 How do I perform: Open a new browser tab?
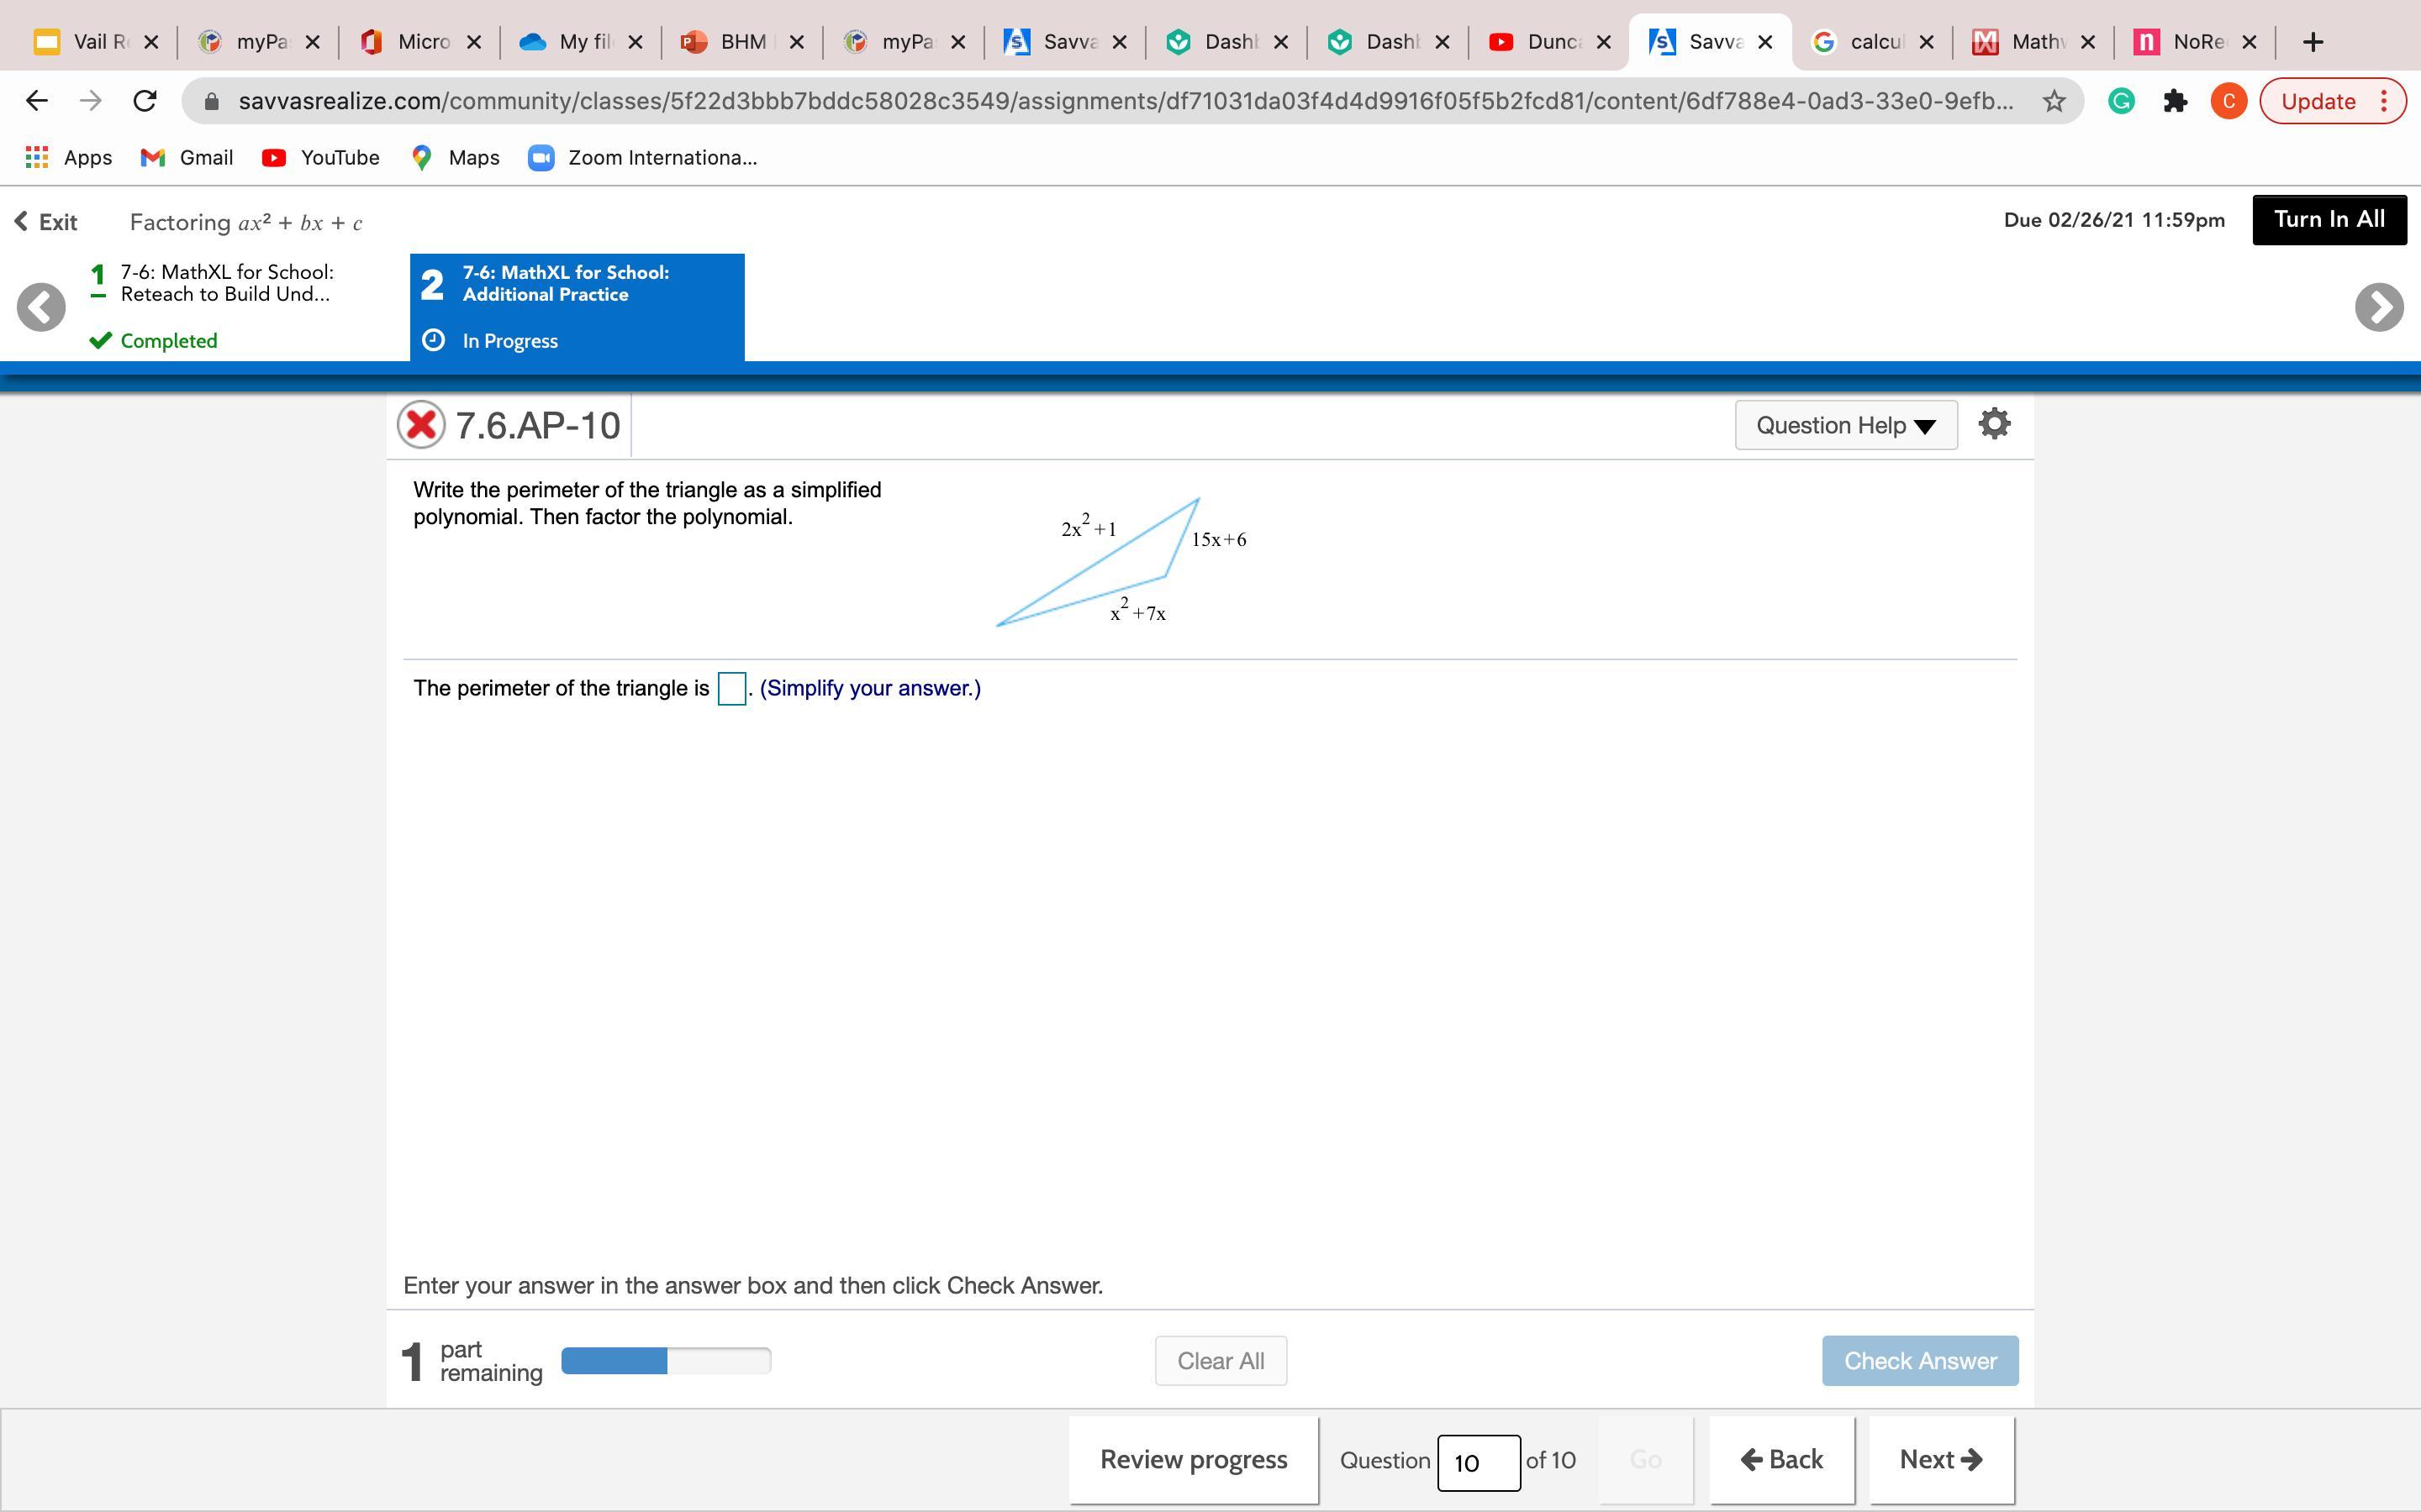[2312, 42]
